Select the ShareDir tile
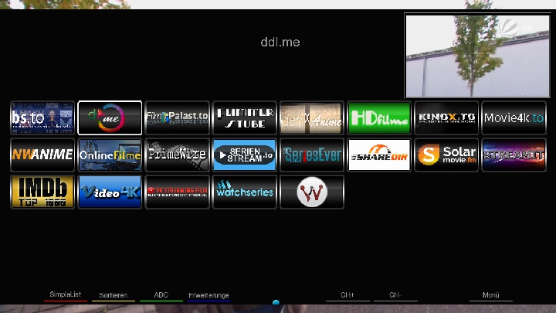The width and height of the screenshot is (556, 313). (378, 155)
